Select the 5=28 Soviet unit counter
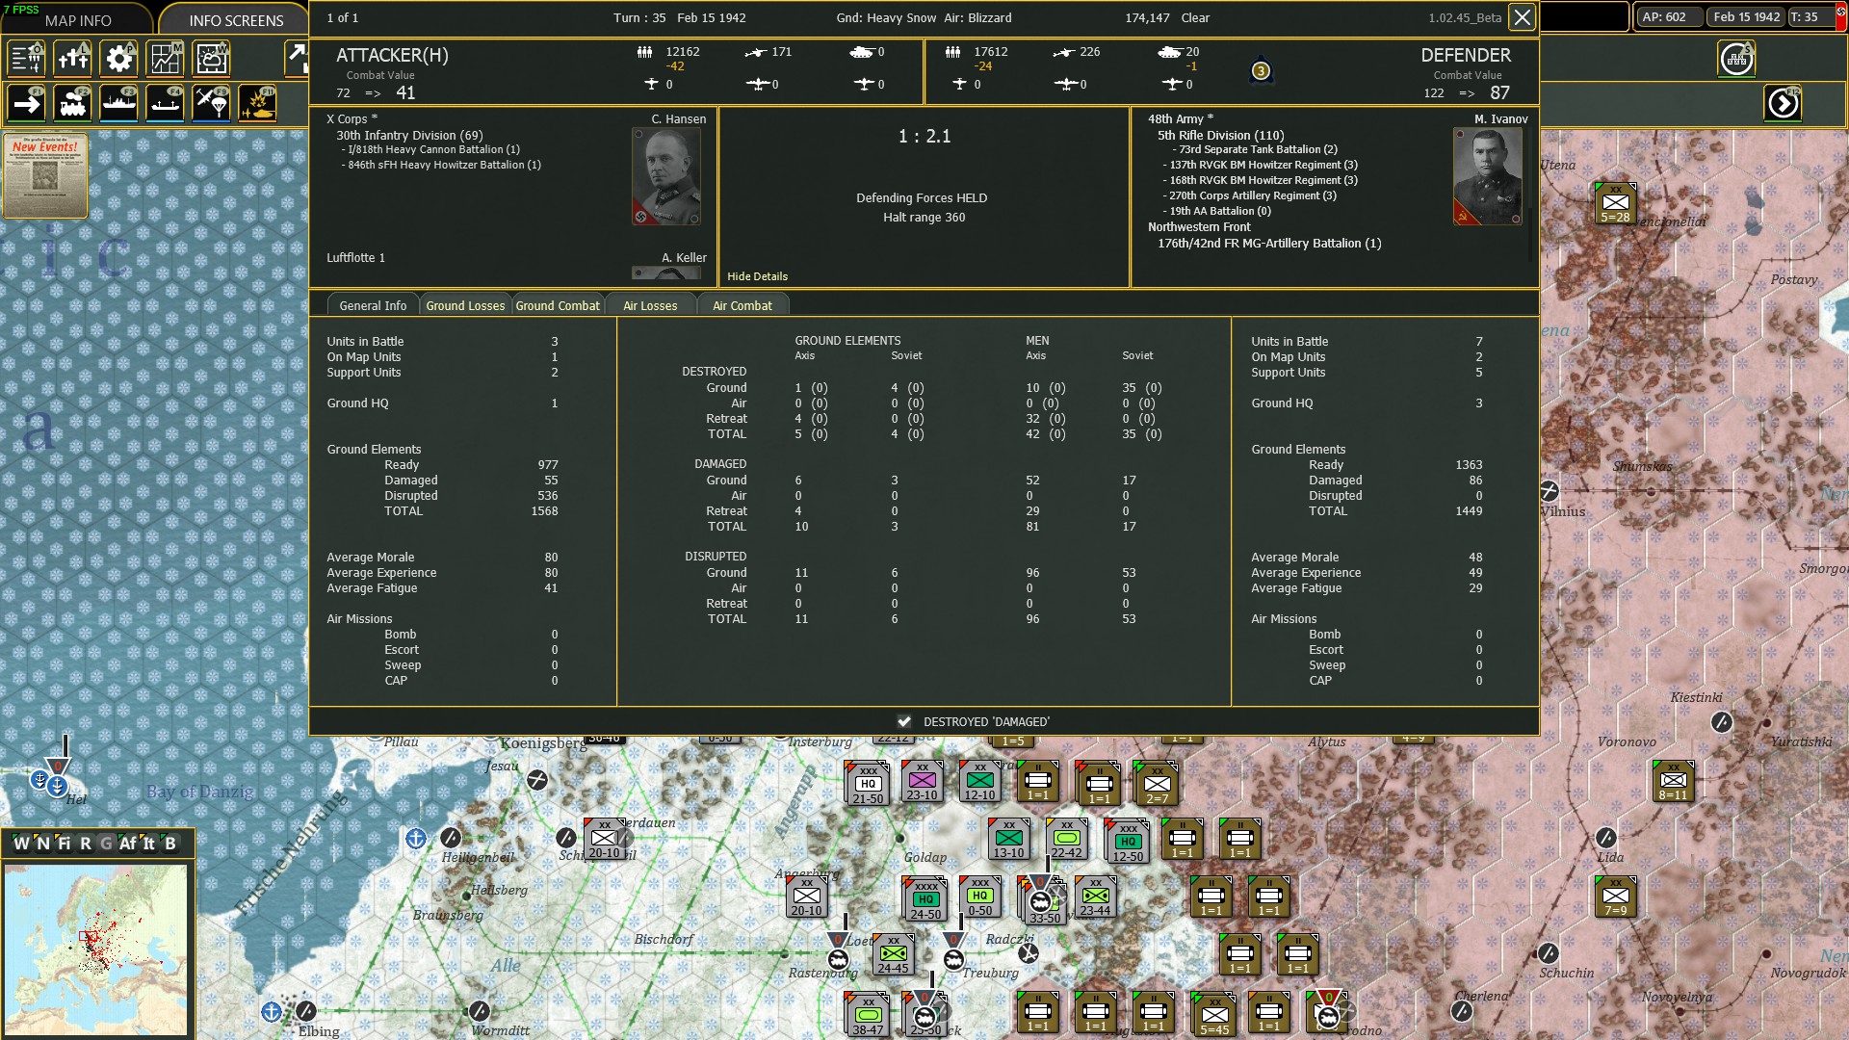Image resolution: width=1849 pixels, height=1040 pixels. [x=1616, y=203]
